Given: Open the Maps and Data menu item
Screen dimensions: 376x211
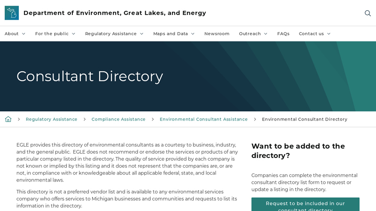Looking at the screenshot, I should tap(171, 34).
